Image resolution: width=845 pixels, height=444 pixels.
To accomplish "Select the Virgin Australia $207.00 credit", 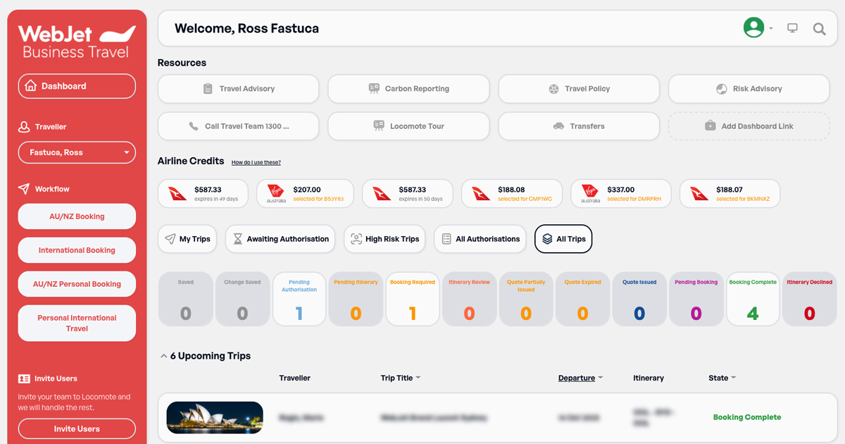I will point(305,194).
